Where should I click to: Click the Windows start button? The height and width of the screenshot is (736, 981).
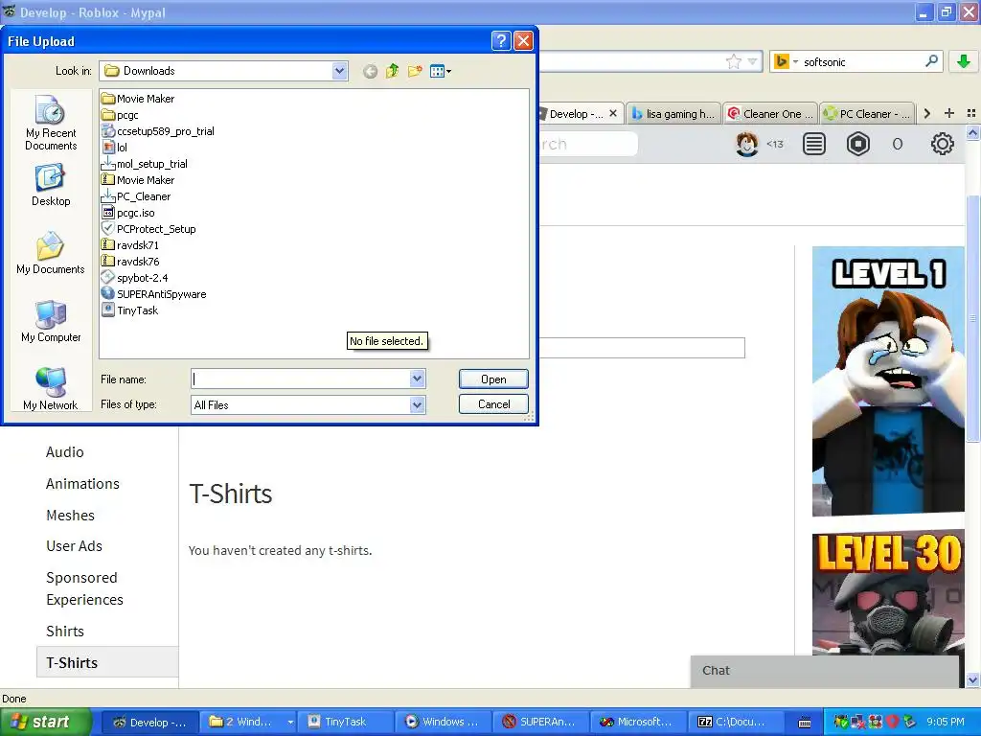(45, 722)
